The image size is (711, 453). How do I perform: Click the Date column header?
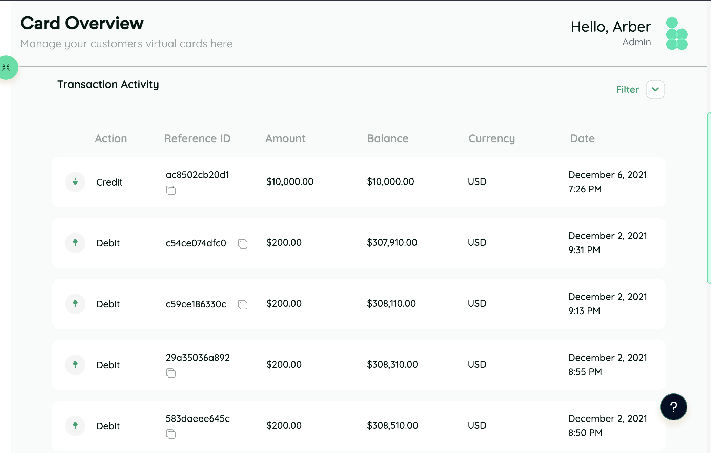[x=582, y=138]
